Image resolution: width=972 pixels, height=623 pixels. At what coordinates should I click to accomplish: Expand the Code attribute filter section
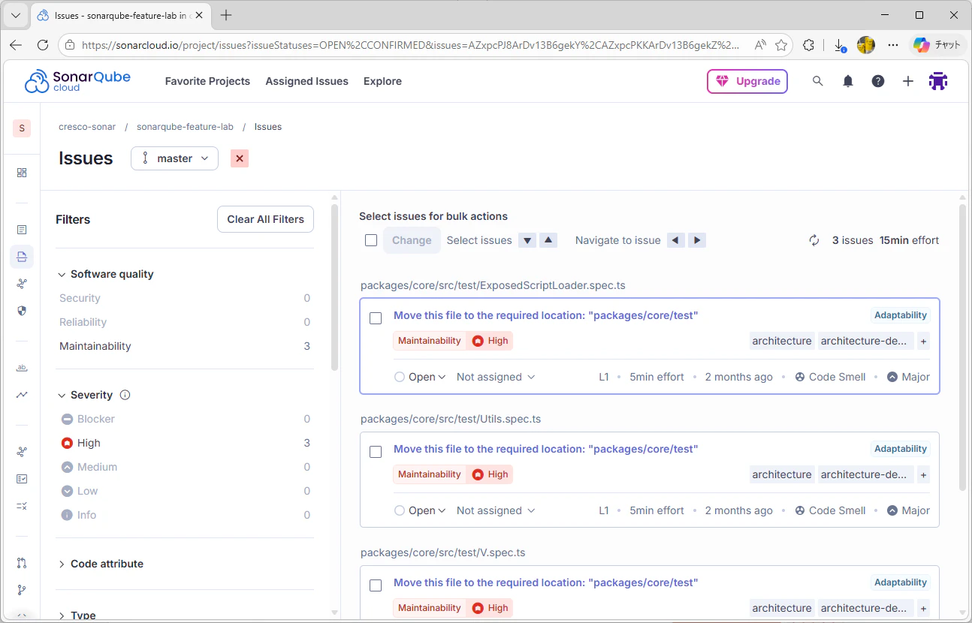101,564
